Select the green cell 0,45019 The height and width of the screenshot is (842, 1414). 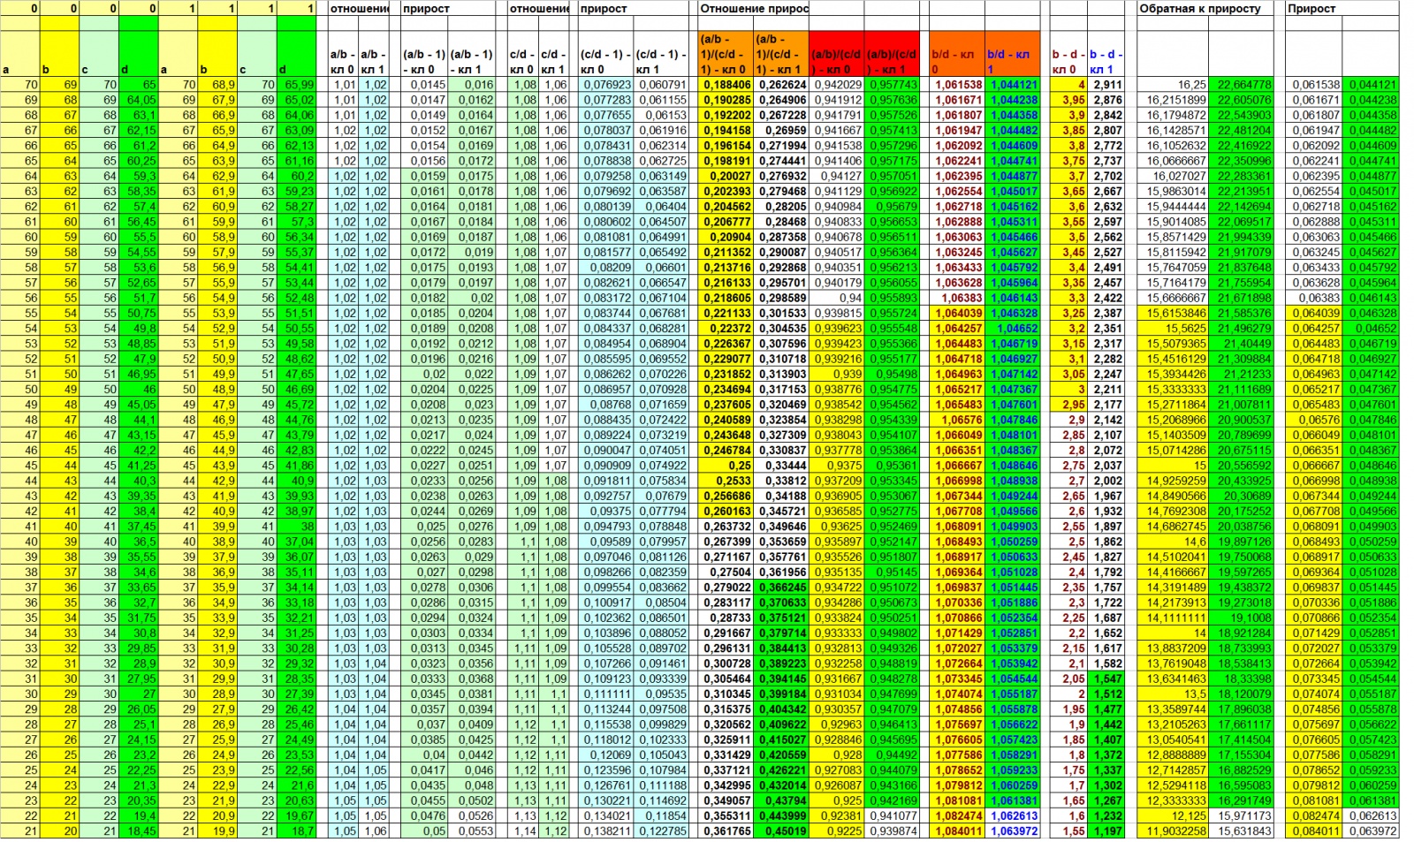[x=781, y=831]
